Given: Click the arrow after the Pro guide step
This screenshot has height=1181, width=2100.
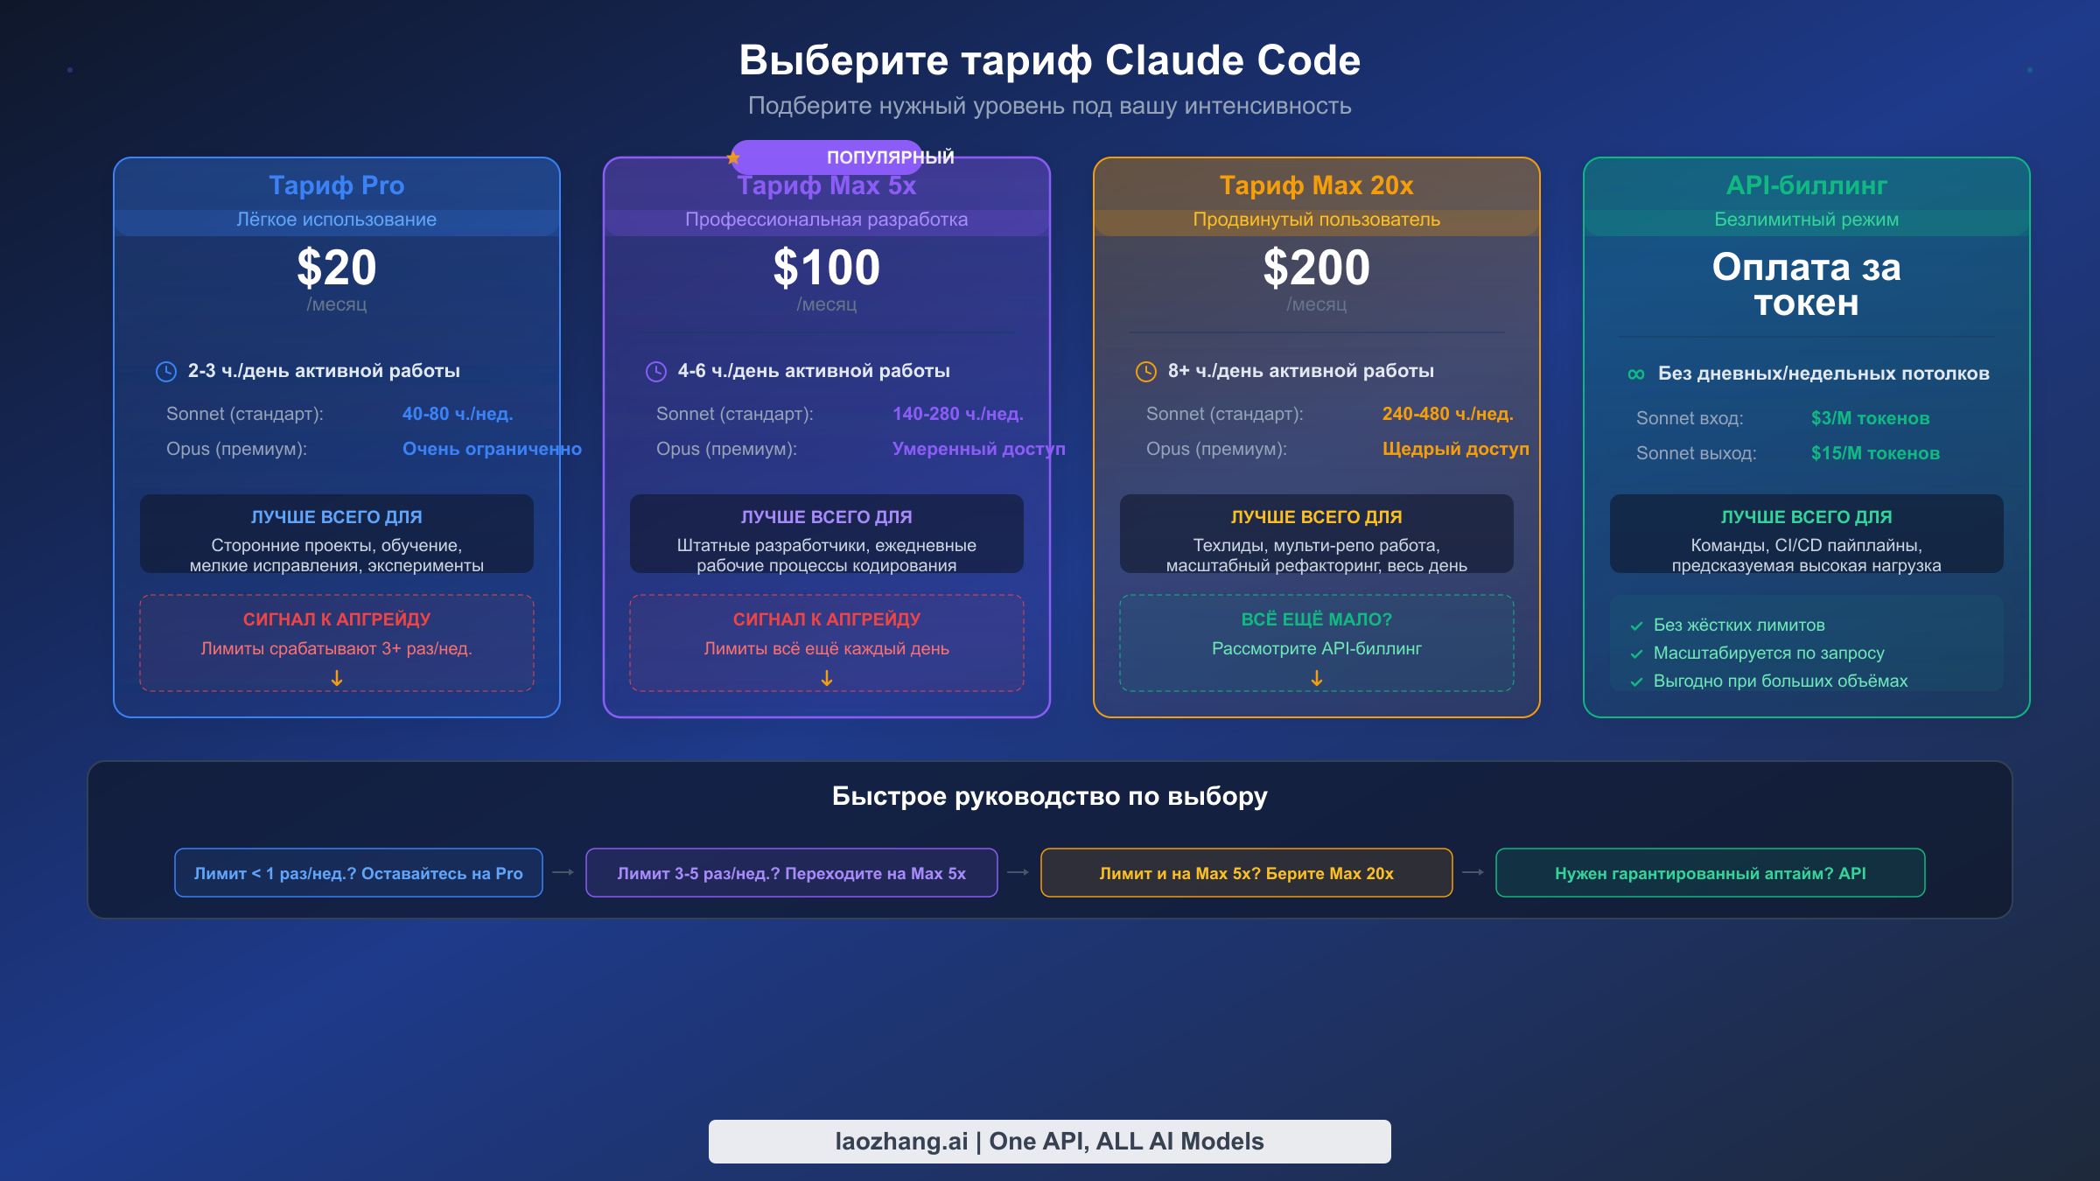Looking at the screenshot, I should point(563,872).
